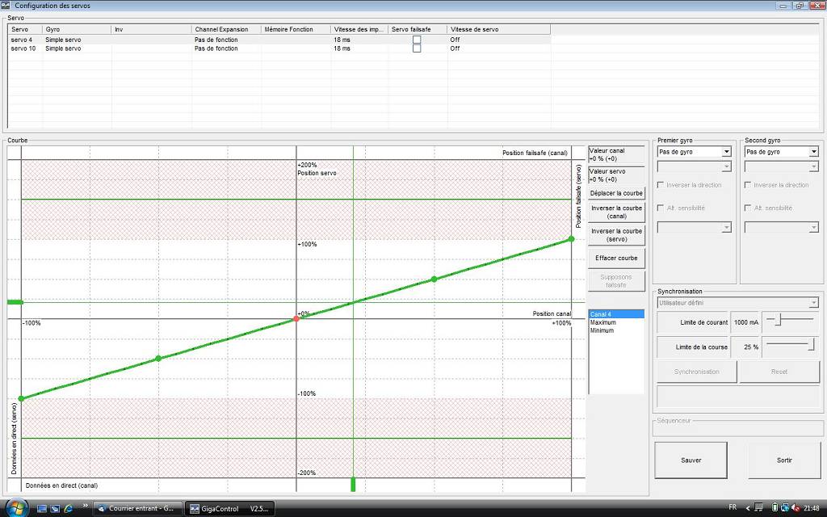Click the Show Desktop quick launch icon
The width and height of the screenshot is (827, 517).
point(42,509)
